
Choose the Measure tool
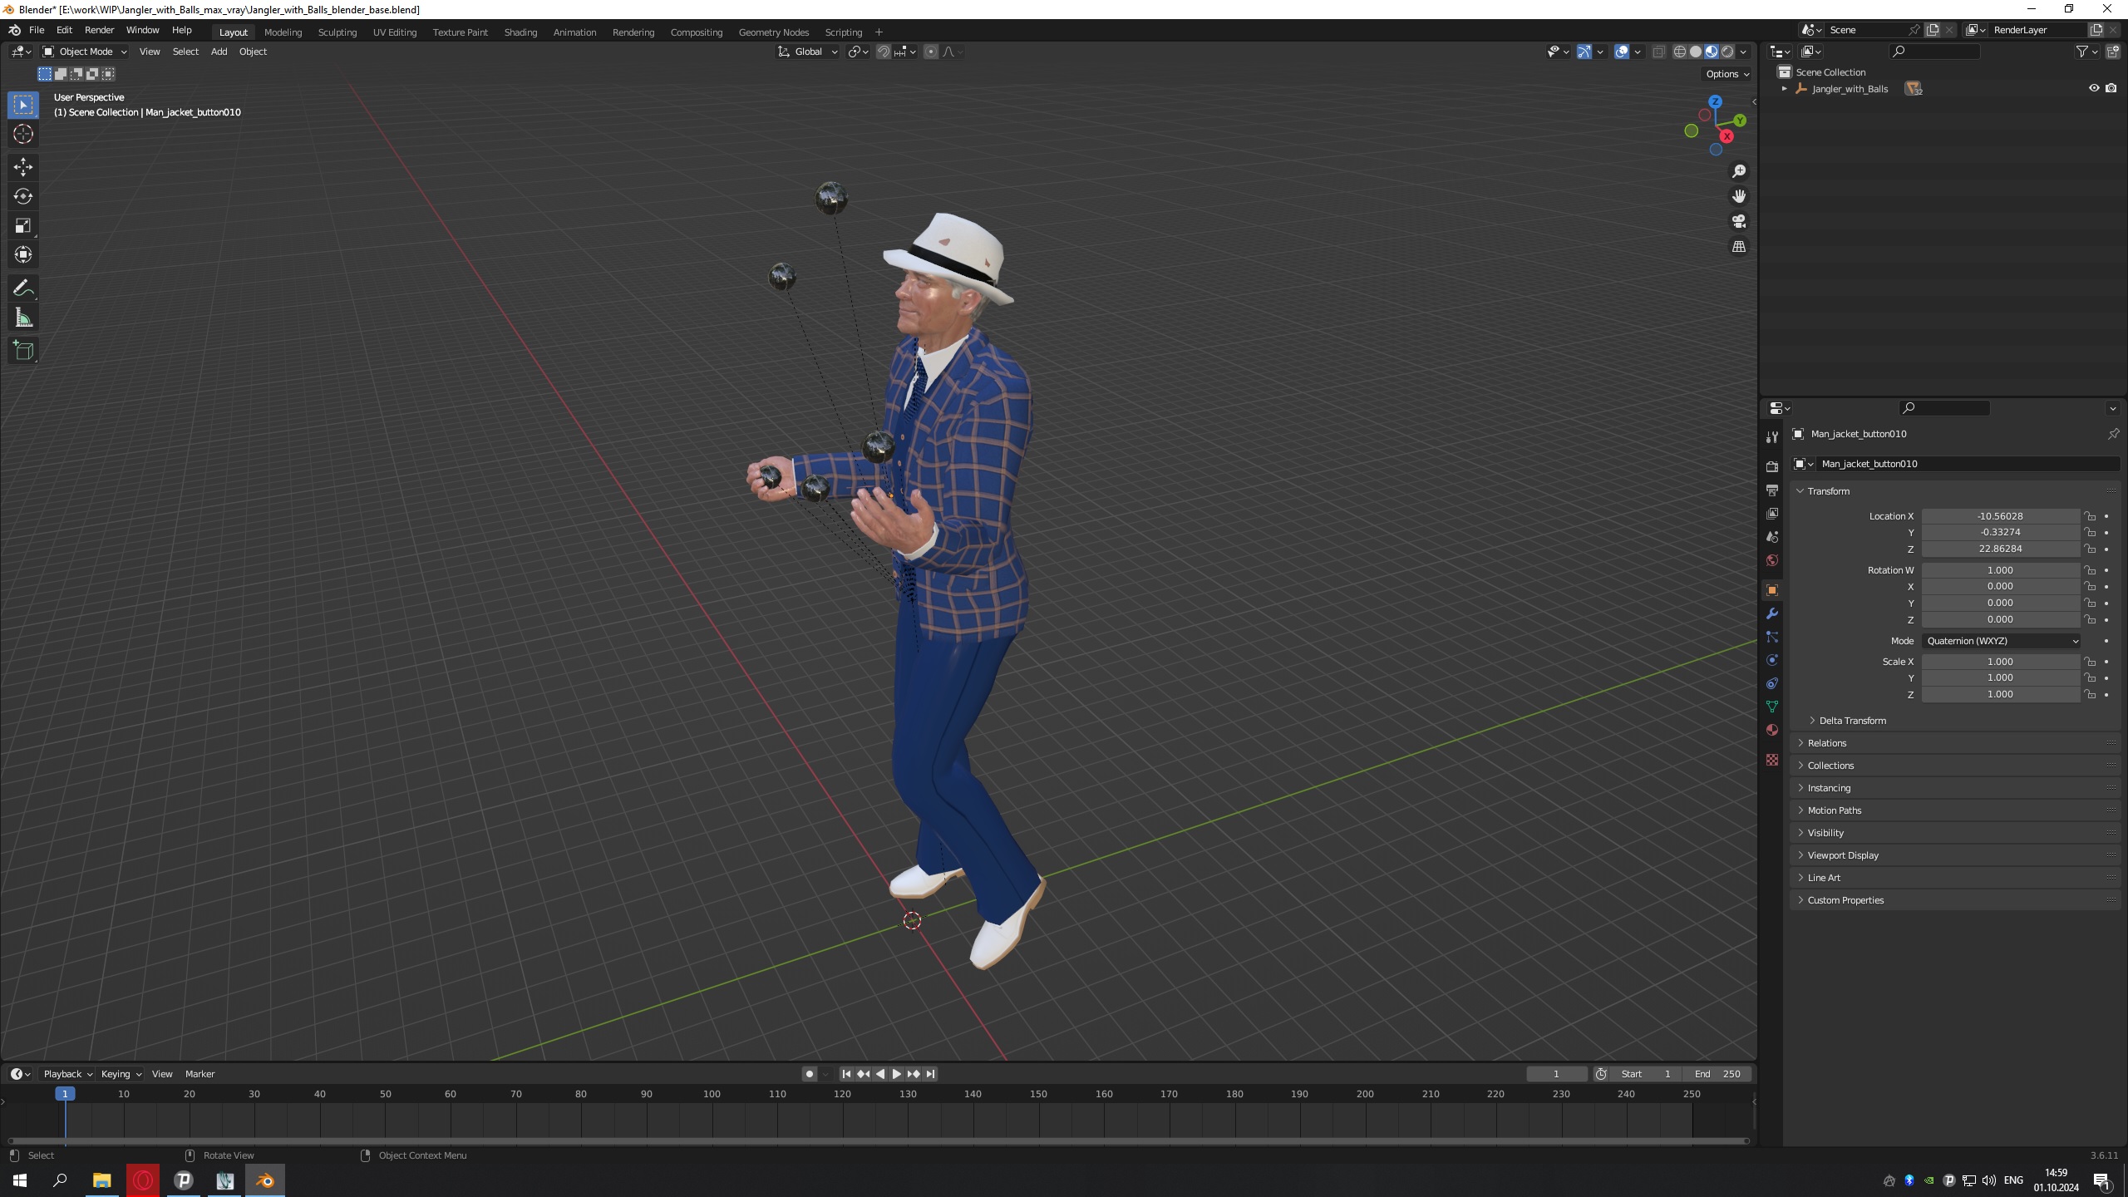[x=23, y=318]
